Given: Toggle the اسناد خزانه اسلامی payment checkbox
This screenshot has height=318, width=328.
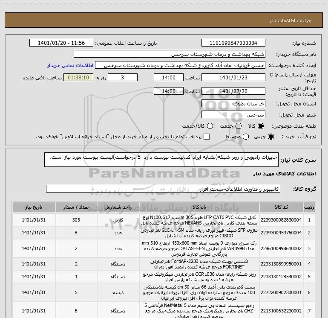Looking at the screenshot, I should point(207,137).
